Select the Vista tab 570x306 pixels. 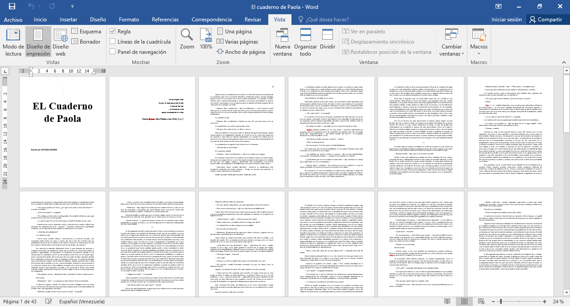click(x=279, y=20)
